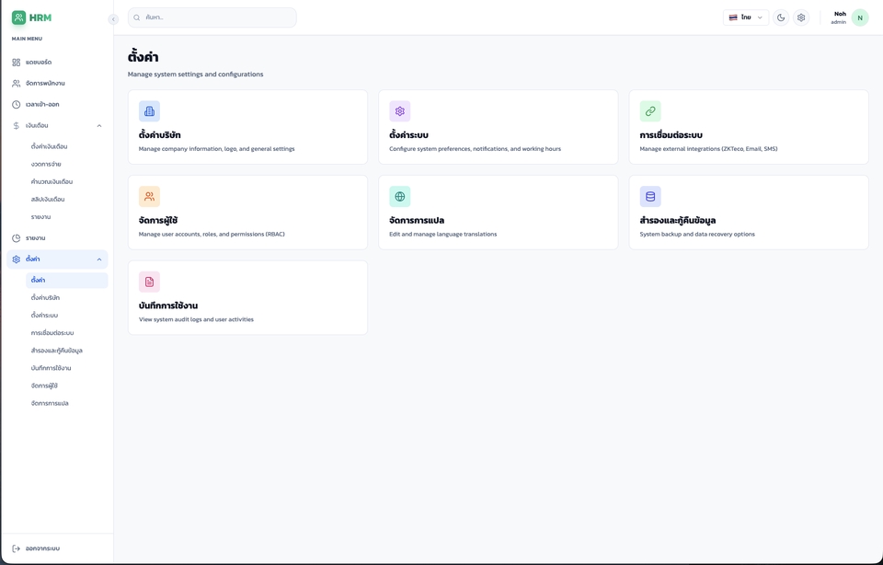The height and width of the screenshot is (565, 883).
Task: Open the gear settings icon in top bar
Action: pyautogui.click(x=801, y=17)
